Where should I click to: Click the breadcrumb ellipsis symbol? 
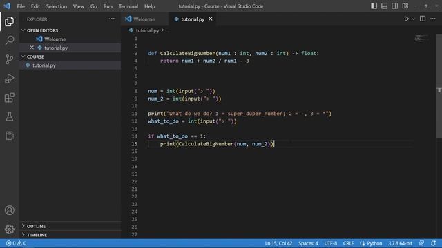click(167, 30)
